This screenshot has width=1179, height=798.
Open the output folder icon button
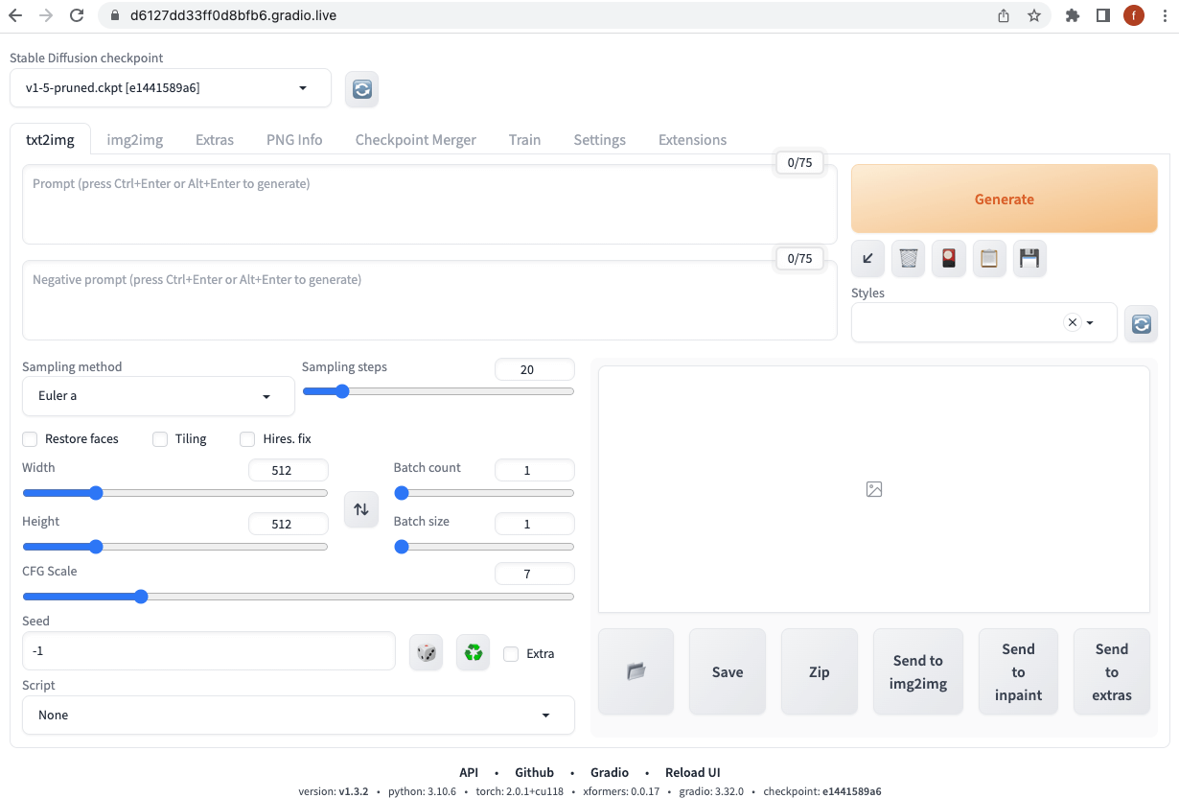point(636,671)
